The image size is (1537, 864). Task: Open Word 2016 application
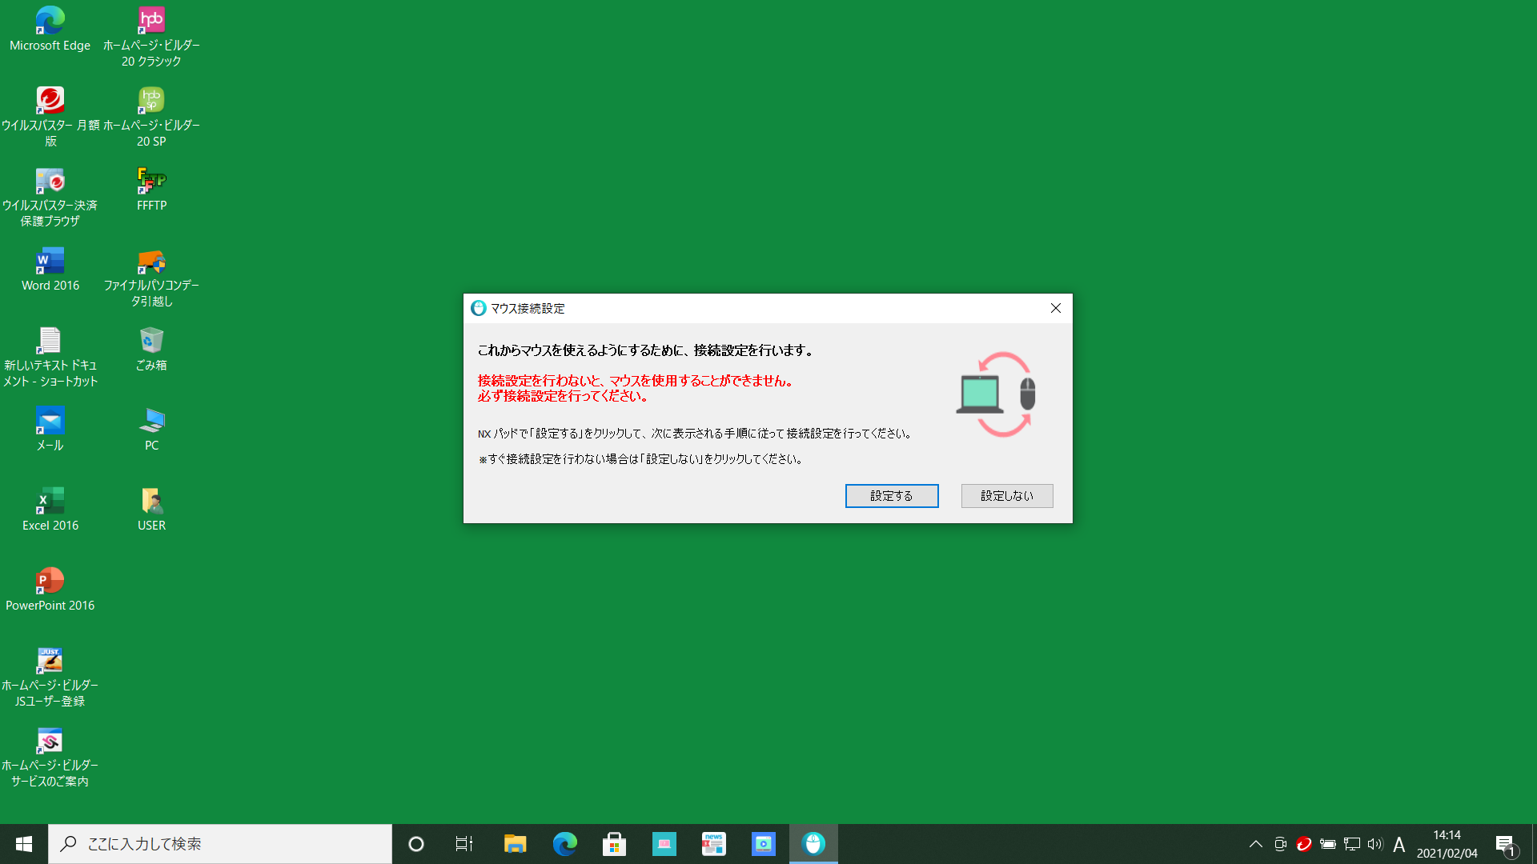click(50, 259)
